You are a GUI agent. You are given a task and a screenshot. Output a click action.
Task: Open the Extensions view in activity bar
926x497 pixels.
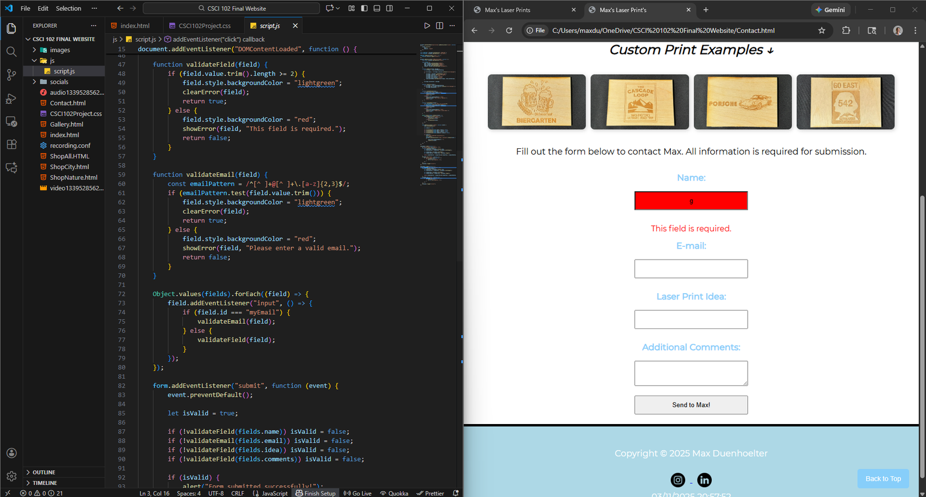click(x=11, y=144)
